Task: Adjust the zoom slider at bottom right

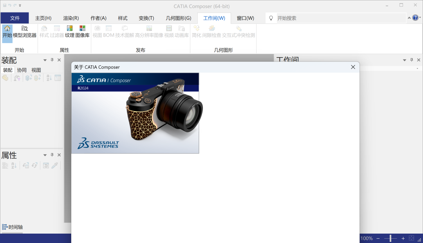Action: coord(390,238)
